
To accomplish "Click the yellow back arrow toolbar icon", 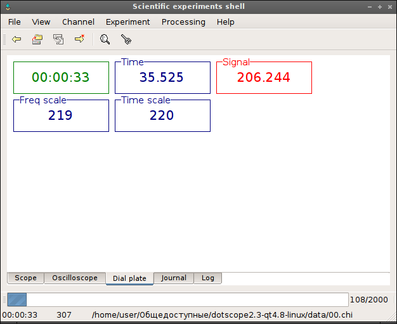I will tap(16, 39).
